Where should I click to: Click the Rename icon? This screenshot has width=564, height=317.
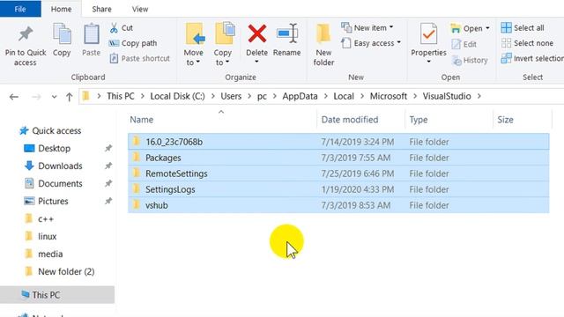(287, 33)
